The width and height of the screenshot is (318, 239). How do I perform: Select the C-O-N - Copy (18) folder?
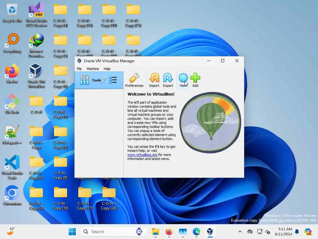click(x=109, y=16)
